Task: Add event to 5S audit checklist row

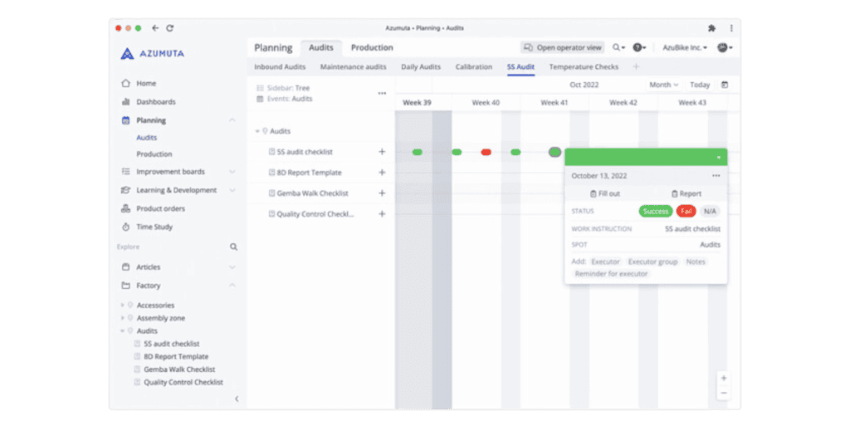Action: click(x=382, y=152)
